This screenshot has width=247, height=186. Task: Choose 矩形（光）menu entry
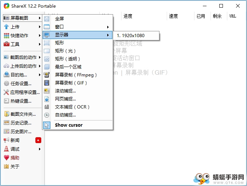tap(78, 51)
